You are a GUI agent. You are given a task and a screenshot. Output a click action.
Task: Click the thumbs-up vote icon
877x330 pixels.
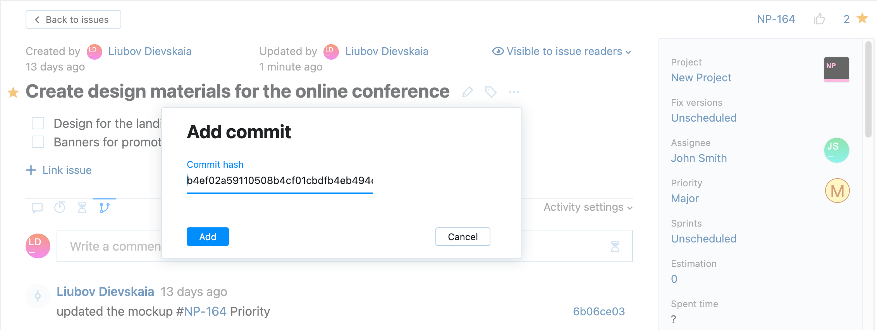point(819,19)
